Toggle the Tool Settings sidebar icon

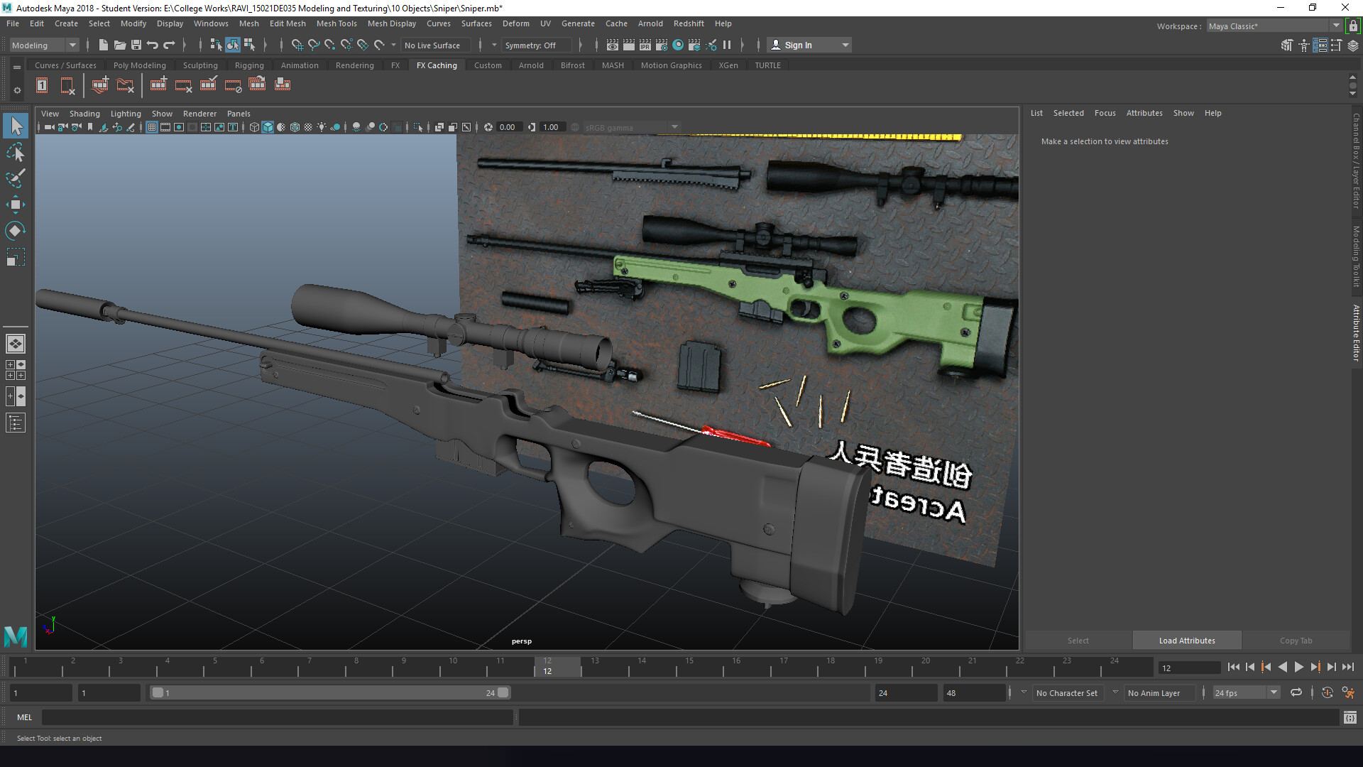1336,45
